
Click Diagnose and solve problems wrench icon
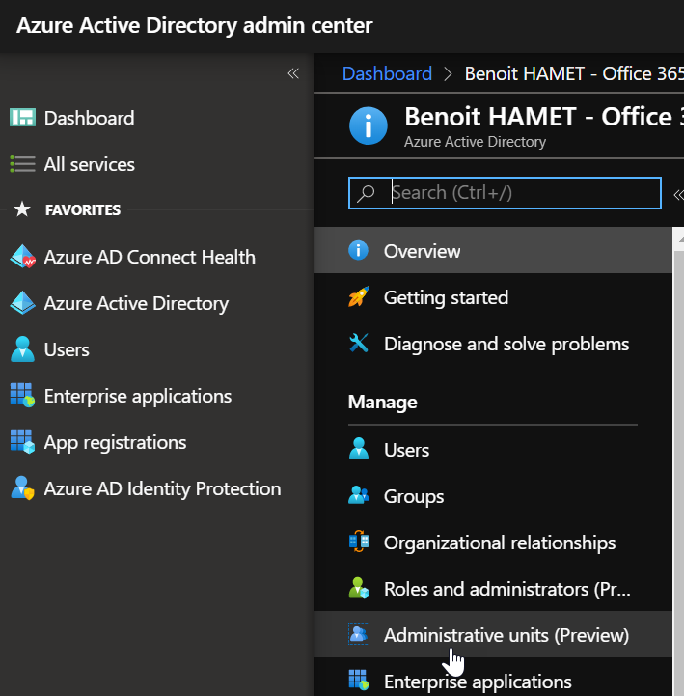pyautogui.click(x=359, y=344)
